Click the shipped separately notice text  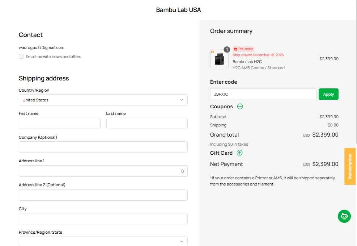coord(272,181)
